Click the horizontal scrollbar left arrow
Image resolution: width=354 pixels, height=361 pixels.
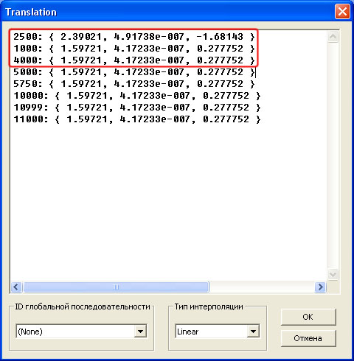16,287
